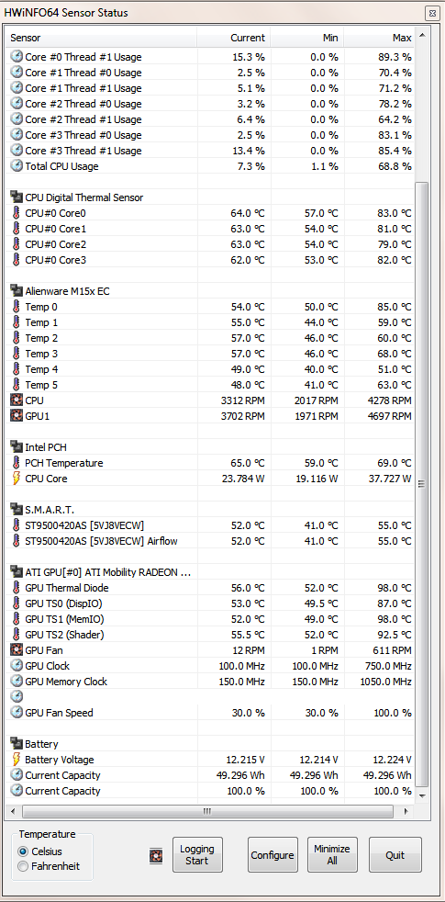
Task: Click the horizontal scrollbar left arrow
Action: [14, 812]
